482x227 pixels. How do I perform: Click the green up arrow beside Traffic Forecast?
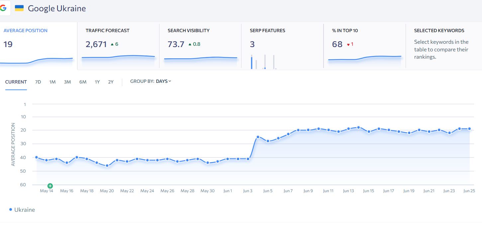coord(112,44)
